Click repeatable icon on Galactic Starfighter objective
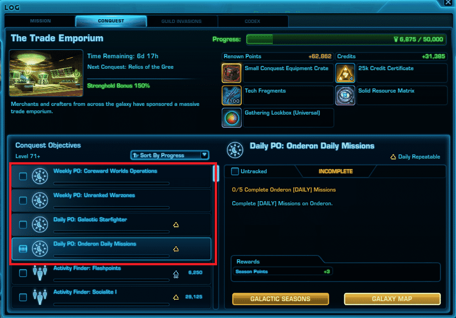The image size is (456, 318). tap(176, 225)
